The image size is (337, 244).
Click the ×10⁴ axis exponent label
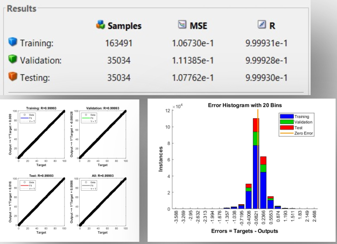177,106
